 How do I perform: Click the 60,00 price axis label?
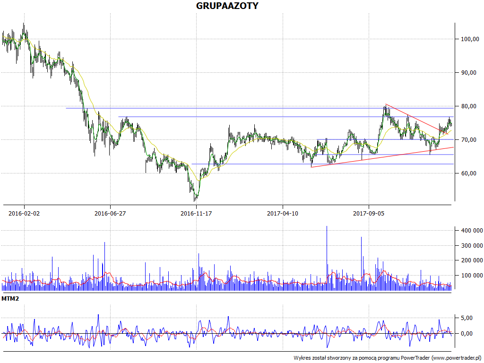(470, 173)
